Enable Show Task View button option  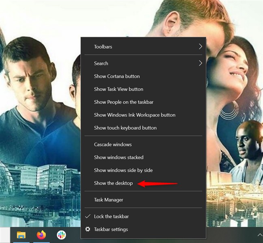pyautogui.click(x=119, y=89)
